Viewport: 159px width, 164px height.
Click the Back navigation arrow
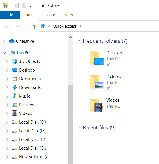(x=7, y=26)
